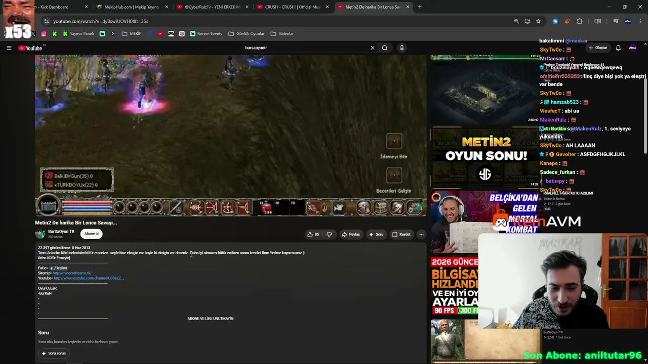Click the Soru sorun button

[x=54, y=353]
